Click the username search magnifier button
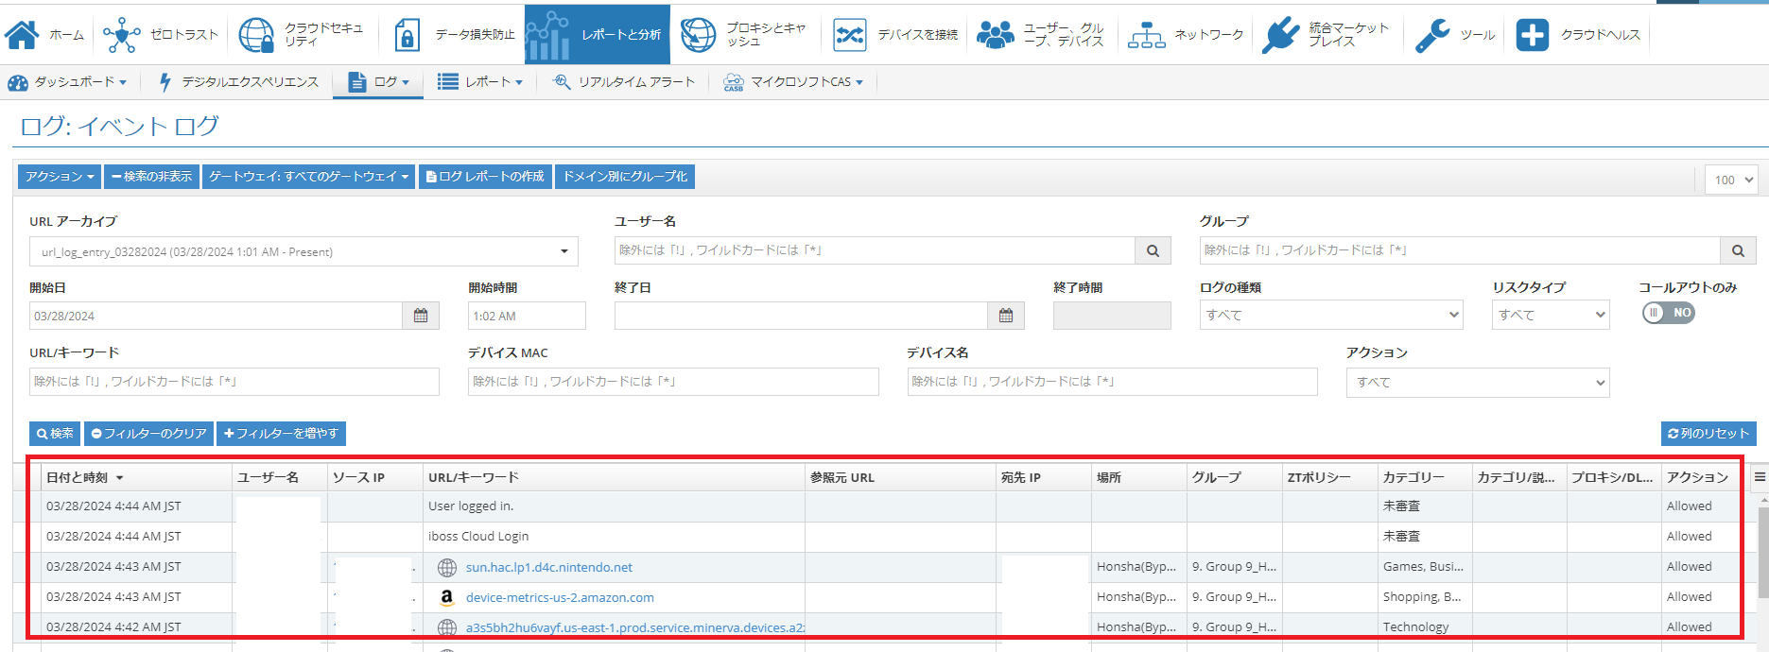This screenshot has width=1769, height=652. pyautogui.click(x=1153, y=250)
